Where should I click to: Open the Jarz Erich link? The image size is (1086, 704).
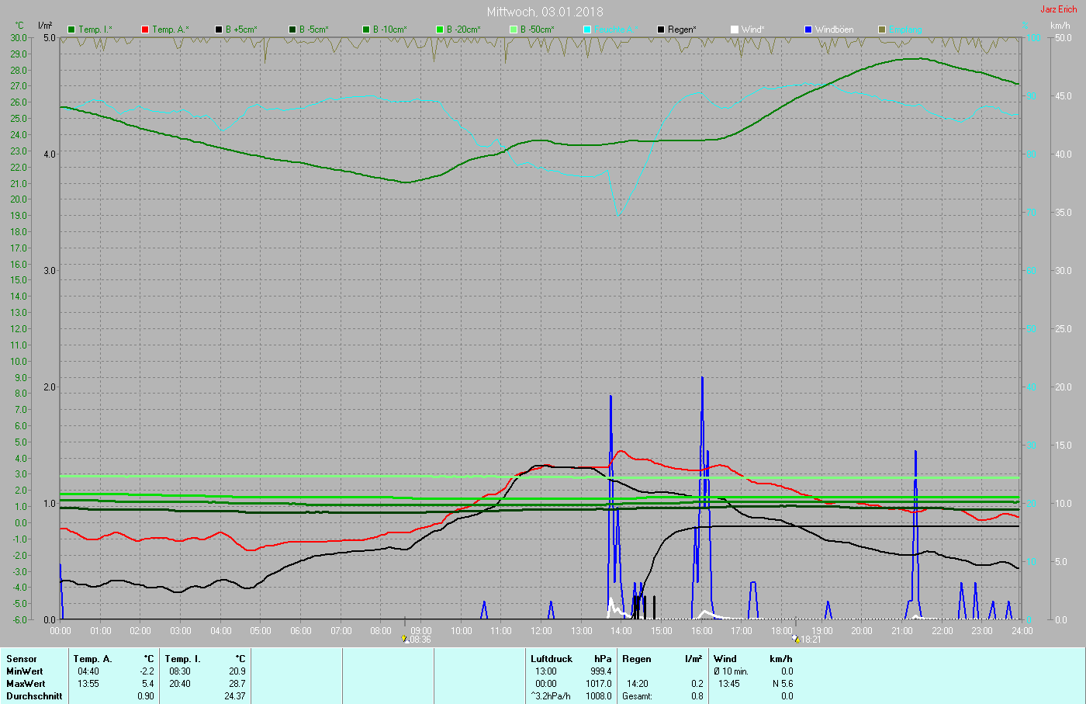pyautogui.click(x=1058, y=9)
